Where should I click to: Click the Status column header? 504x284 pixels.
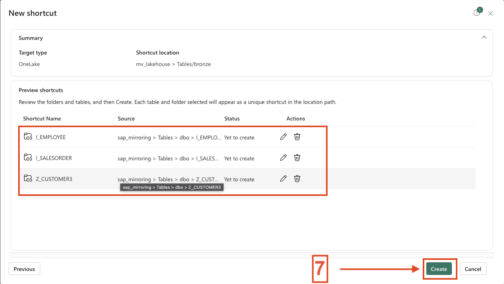pos(232,118)
